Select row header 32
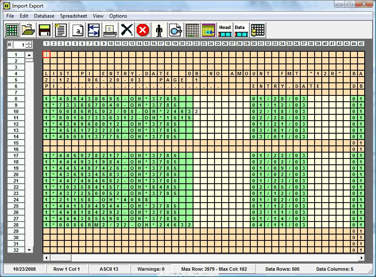The width and height of the screenshot is (376, 277). tap(16, 250)
